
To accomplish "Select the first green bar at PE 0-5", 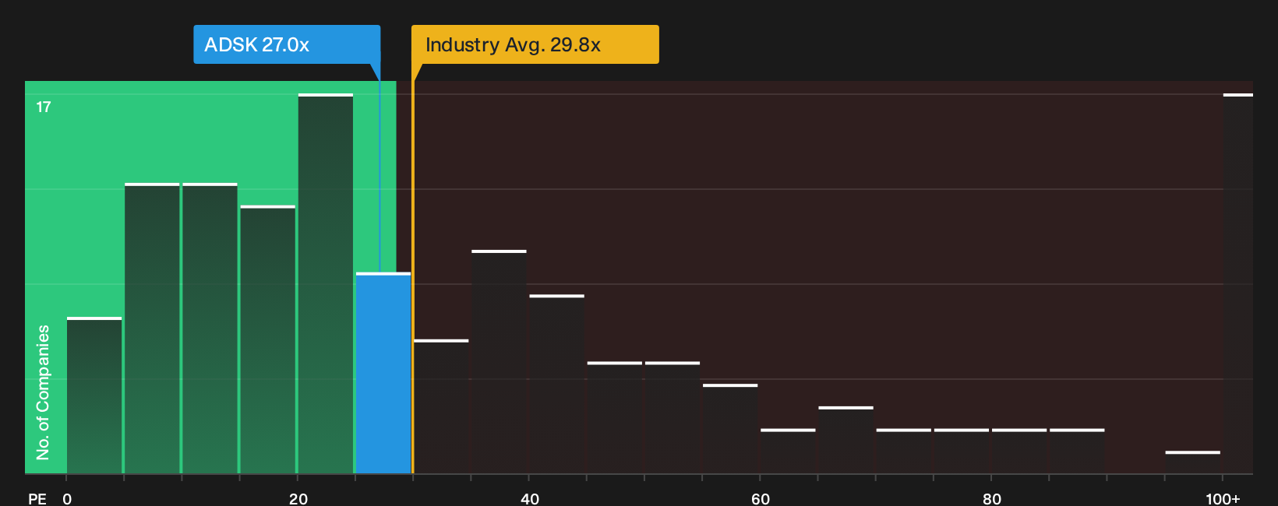I will click(94, 395).
